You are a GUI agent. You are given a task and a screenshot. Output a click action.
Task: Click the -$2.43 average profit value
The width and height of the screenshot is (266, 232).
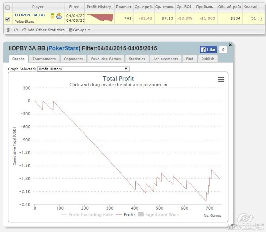point(146,18)
